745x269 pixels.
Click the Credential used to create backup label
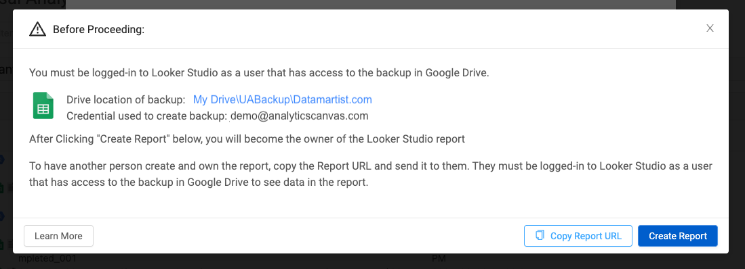[147, 116]
